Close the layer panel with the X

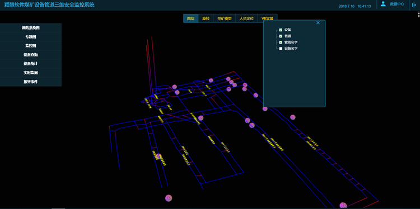point(318,23)
